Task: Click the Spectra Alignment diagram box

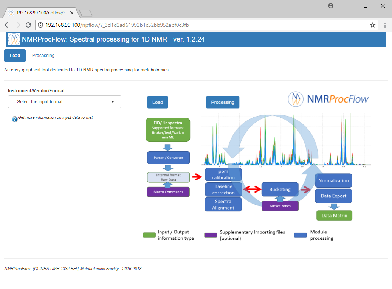Action: (223, 204)
